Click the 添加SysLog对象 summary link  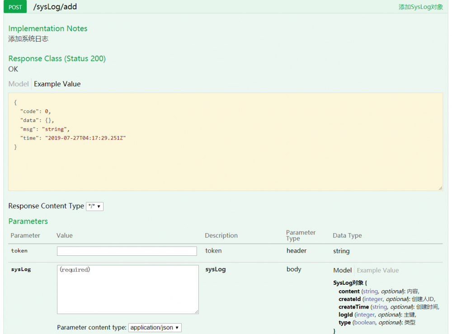tap(420, 7)
